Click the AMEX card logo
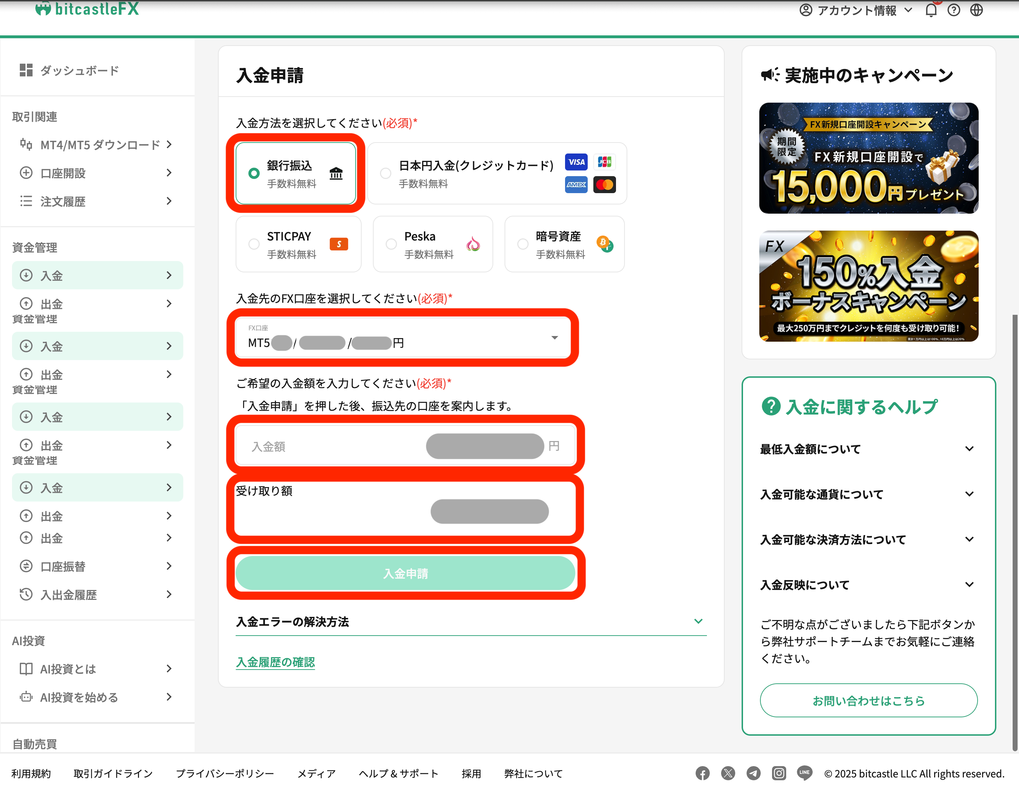Viewport: 1019px width, 793px height. pos(576,185)
